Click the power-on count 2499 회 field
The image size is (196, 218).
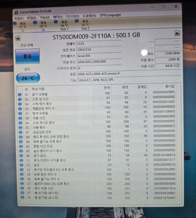point(168,60)
